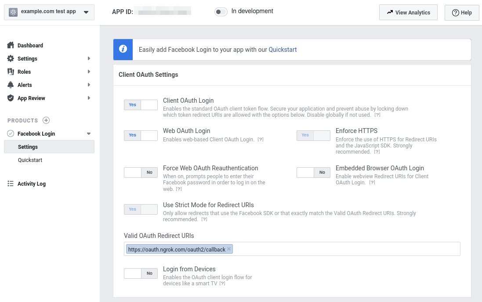The width and height of the screenshot is (482, 302).
Task: Expand the Alerts submenu arrow
Action: click(x=89, y=85)
